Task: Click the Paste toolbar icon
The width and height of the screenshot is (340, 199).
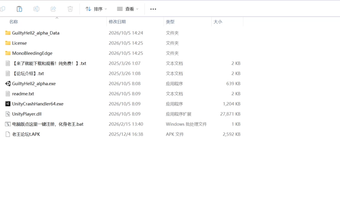Action: tap(19, 9)
